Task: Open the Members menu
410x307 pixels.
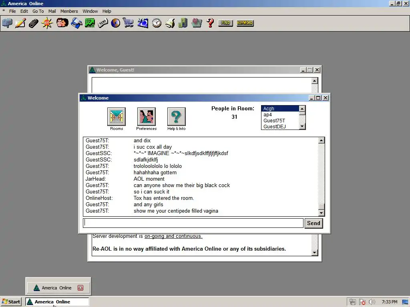Action: click(x=69, y=11)
